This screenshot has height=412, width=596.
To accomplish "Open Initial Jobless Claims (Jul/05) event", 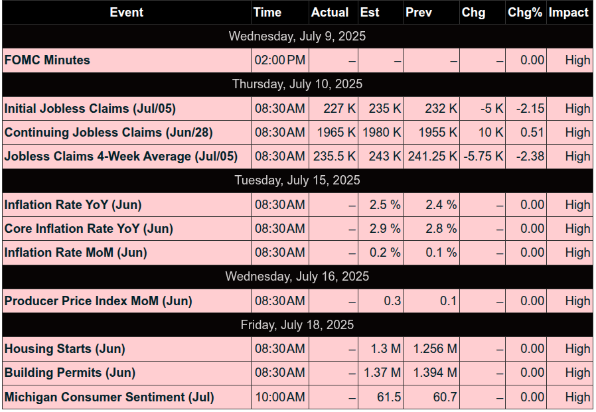I will 90,109.
